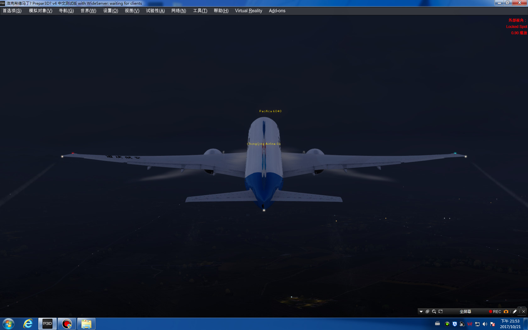Image resolution: width=528 pixels, height=330 pixels.
Task: Open the screen recorder taskbar app
Action: pyautogui.click(x=67, y=324)
